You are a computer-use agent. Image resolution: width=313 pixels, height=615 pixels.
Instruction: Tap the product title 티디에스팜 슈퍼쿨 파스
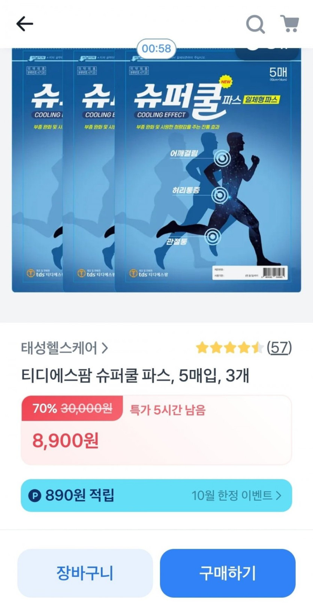97,376
